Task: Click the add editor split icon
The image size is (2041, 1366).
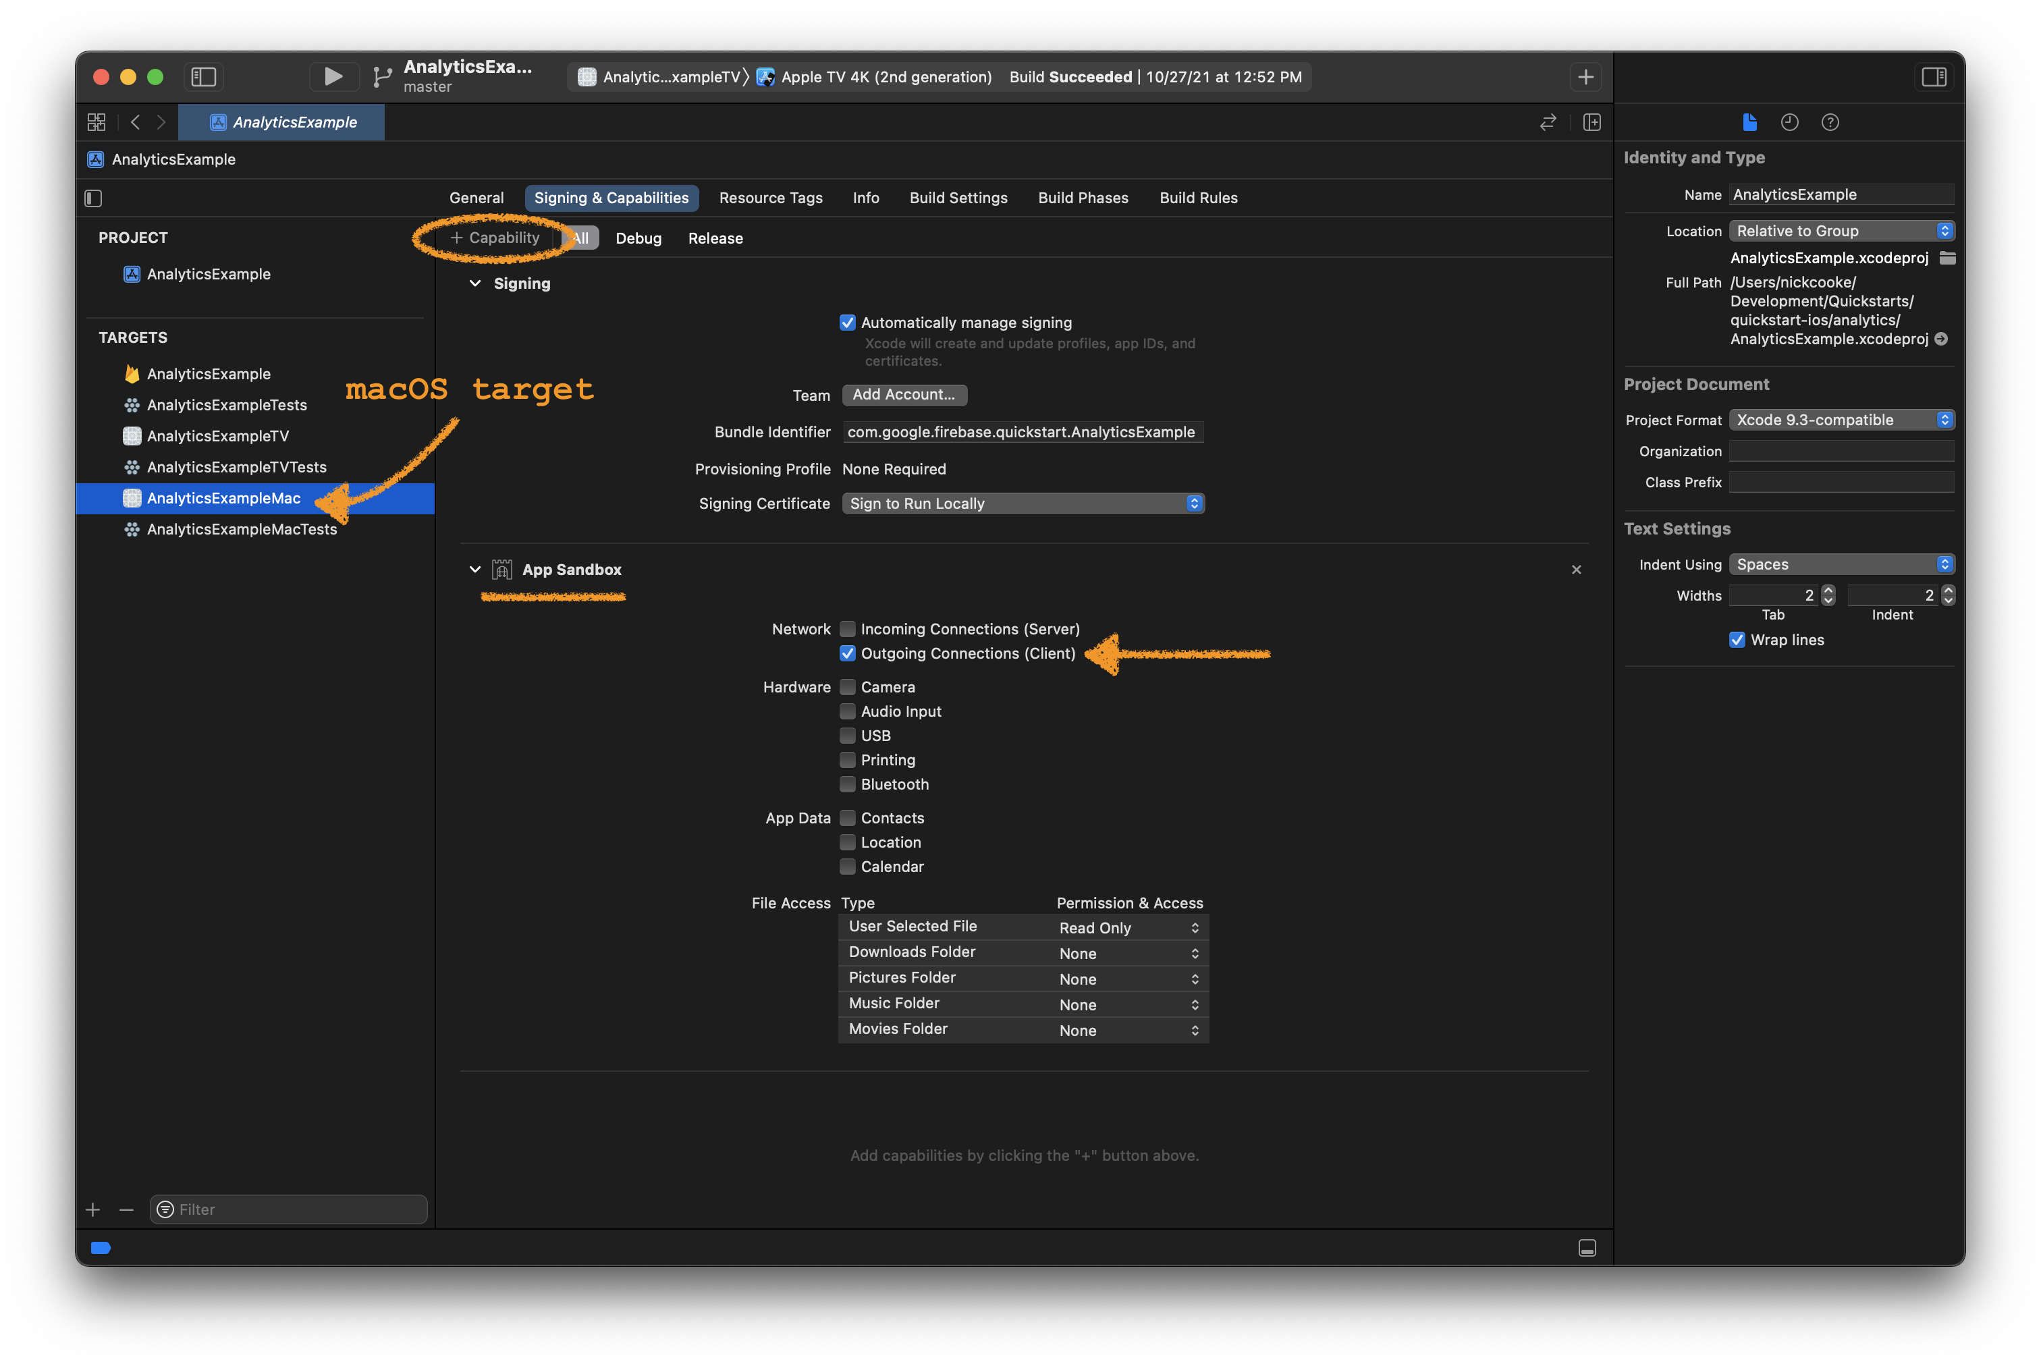Action: coord(1591,123)
